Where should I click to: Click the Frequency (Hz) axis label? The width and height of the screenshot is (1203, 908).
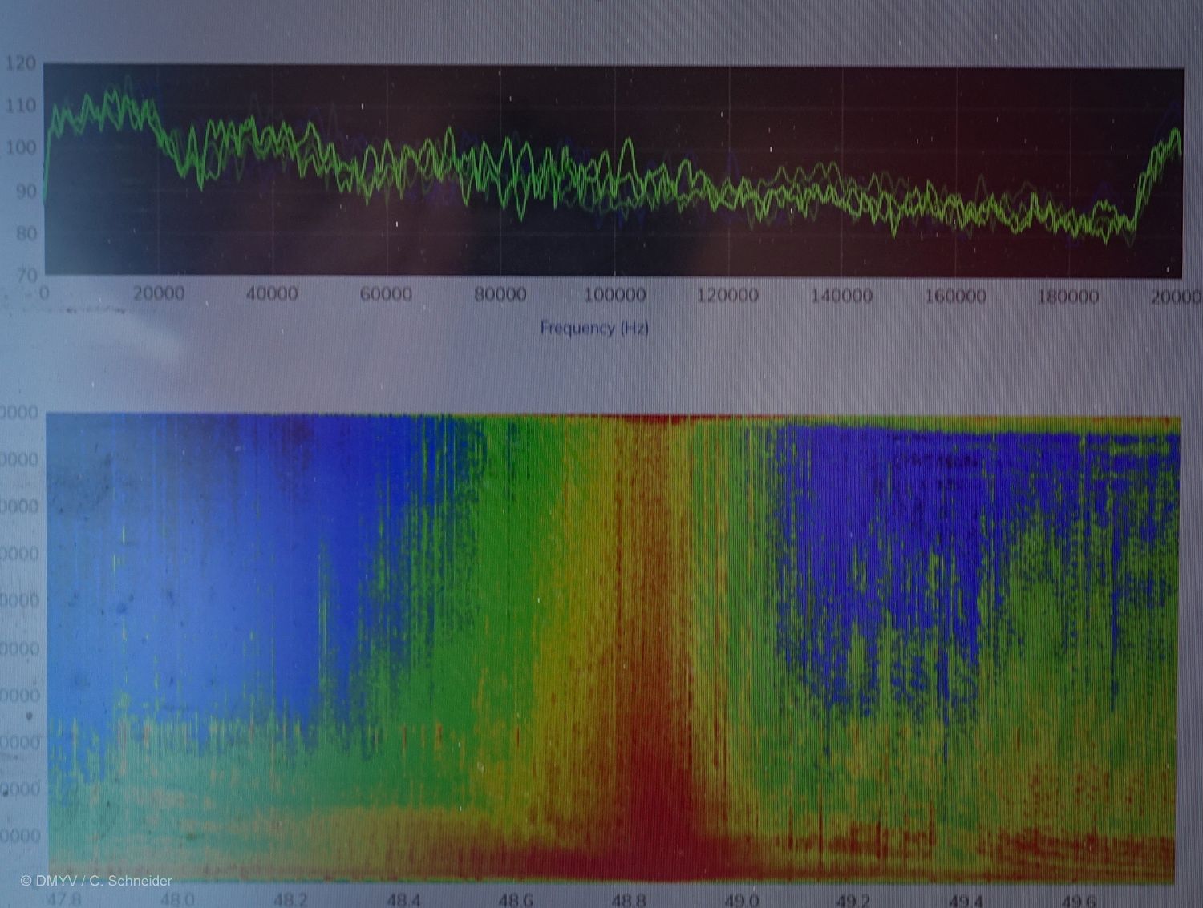click(593, 328)
